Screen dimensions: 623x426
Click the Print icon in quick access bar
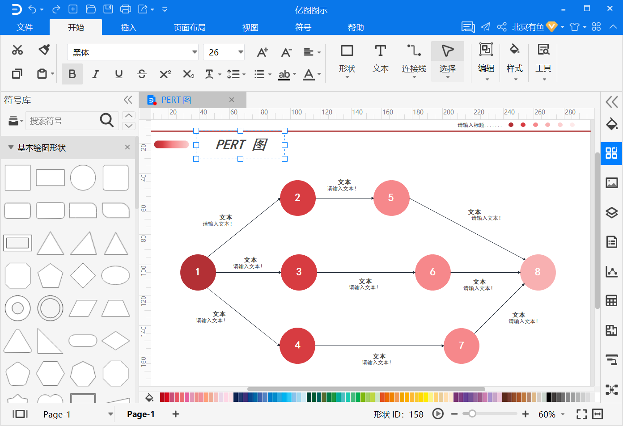pos(126,9)
